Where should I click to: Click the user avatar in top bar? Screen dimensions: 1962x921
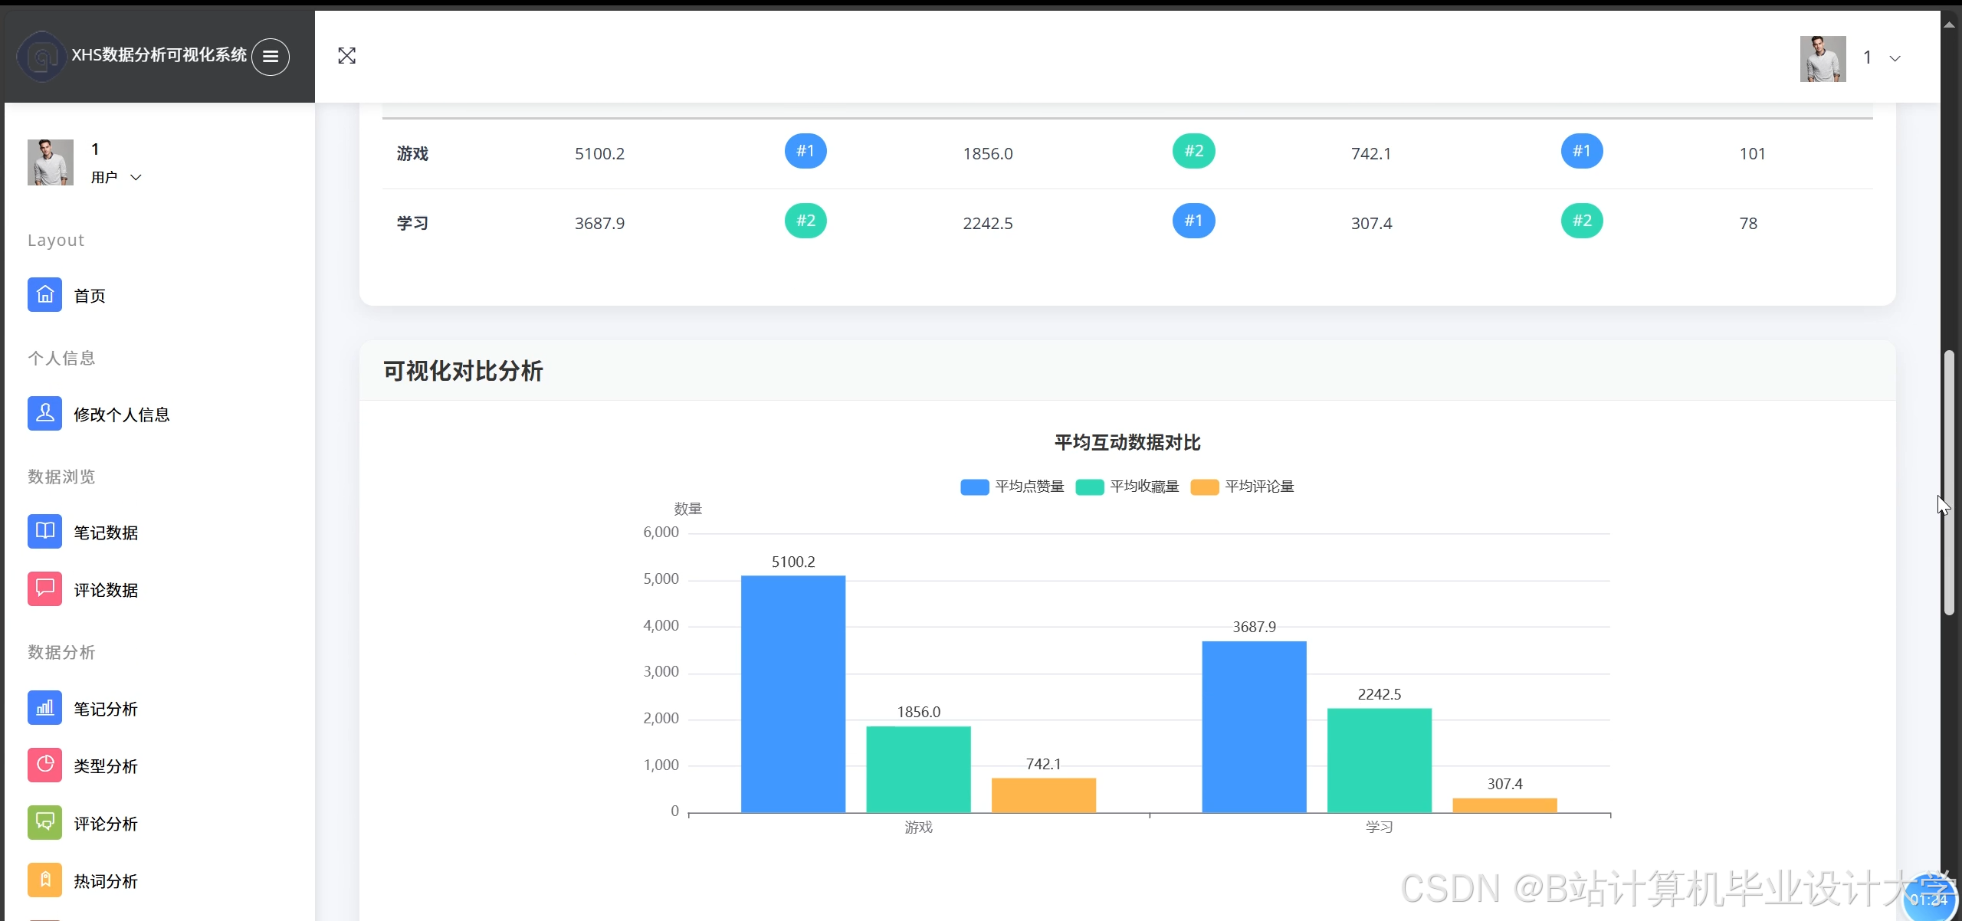tap(1822, 57)
